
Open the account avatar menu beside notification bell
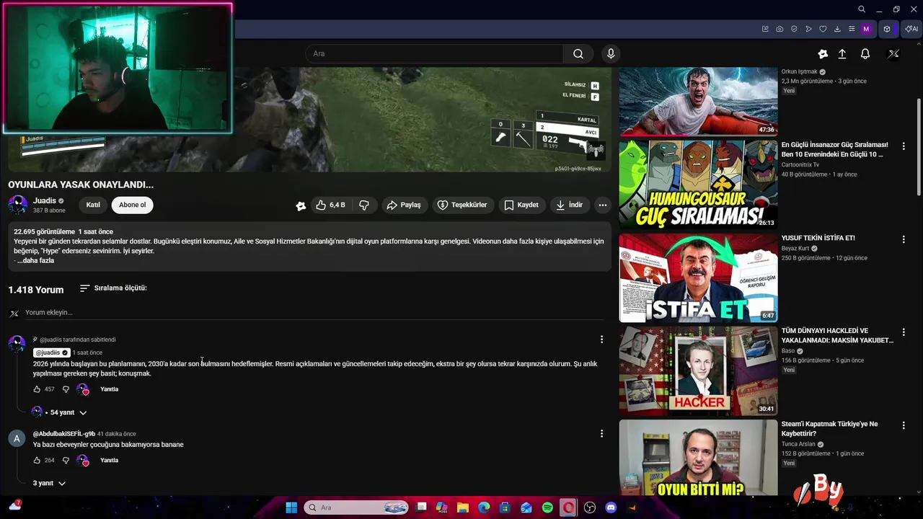click(893, 54)
